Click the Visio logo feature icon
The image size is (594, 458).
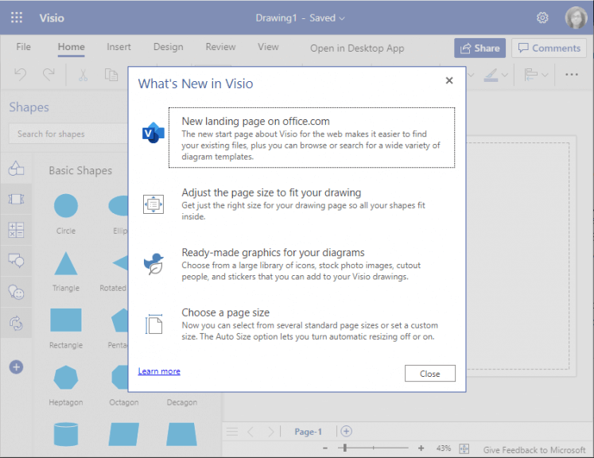[x=153, y=133]
